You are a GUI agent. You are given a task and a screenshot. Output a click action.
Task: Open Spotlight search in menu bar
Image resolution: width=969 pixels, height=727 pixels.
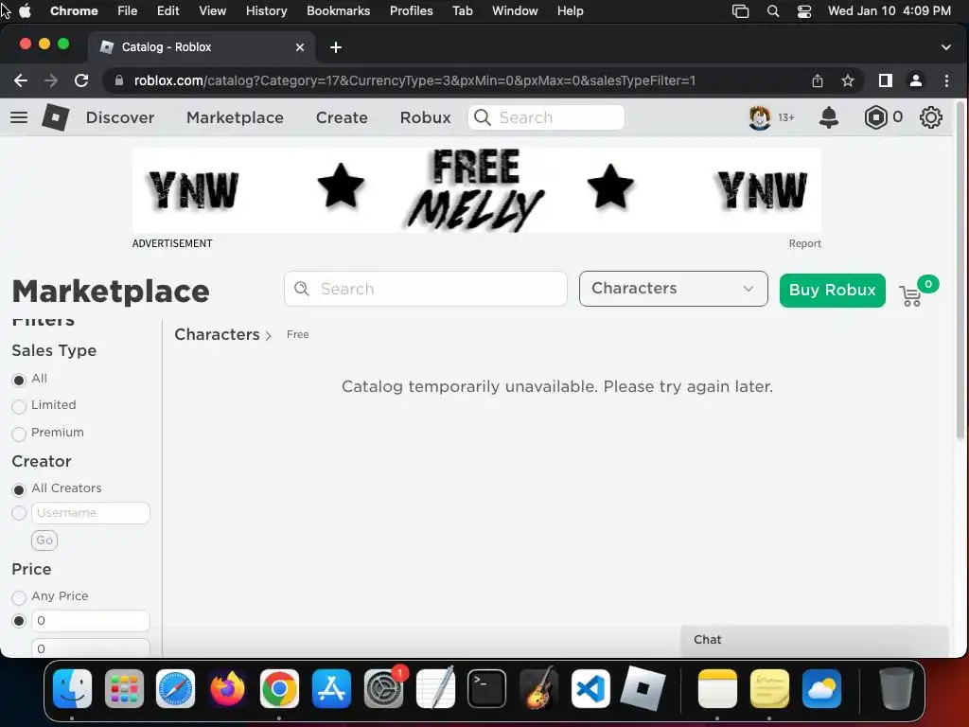pyautogui.click(x=772, y=11)
